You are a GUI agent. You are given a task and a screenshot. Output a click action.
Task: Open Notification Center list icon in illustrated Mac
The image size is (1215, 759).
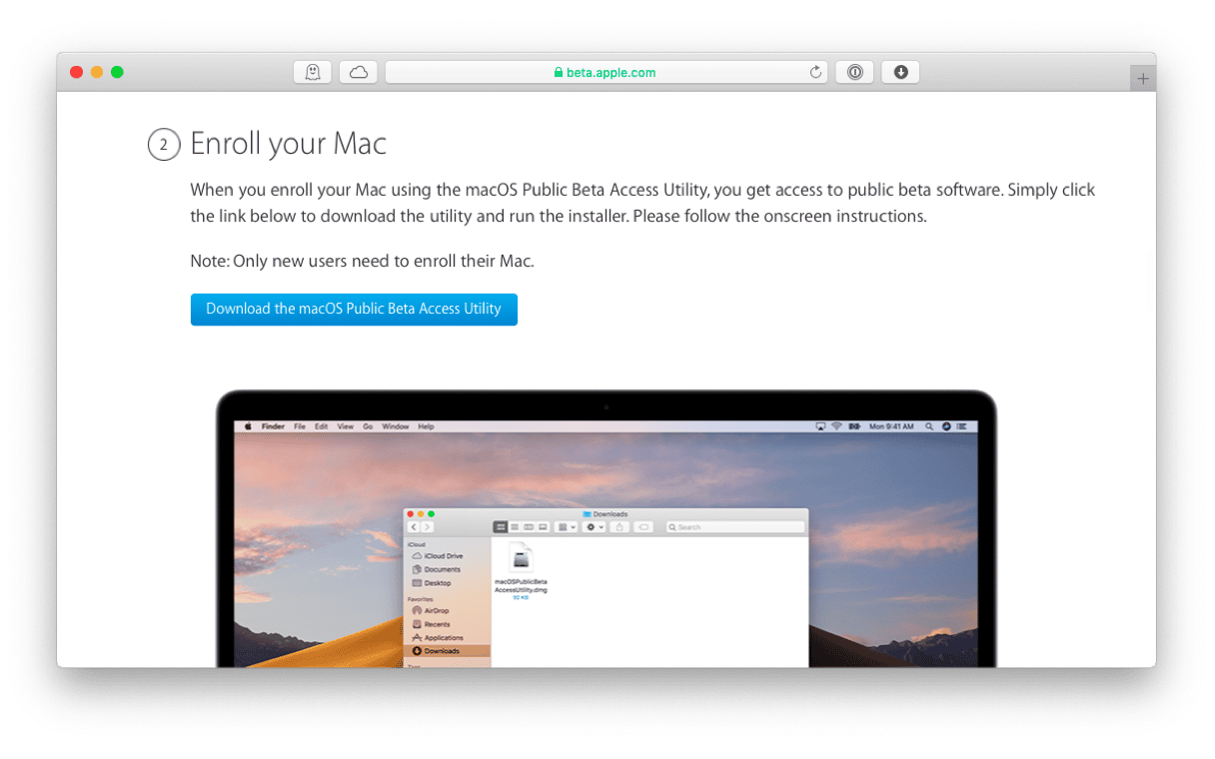962,426
